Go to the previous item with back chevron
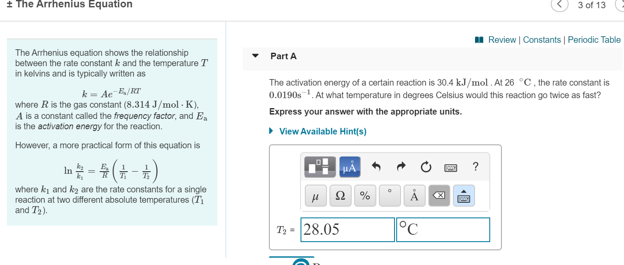The height and width of the screenshot is (265, 624). [559, 5]
